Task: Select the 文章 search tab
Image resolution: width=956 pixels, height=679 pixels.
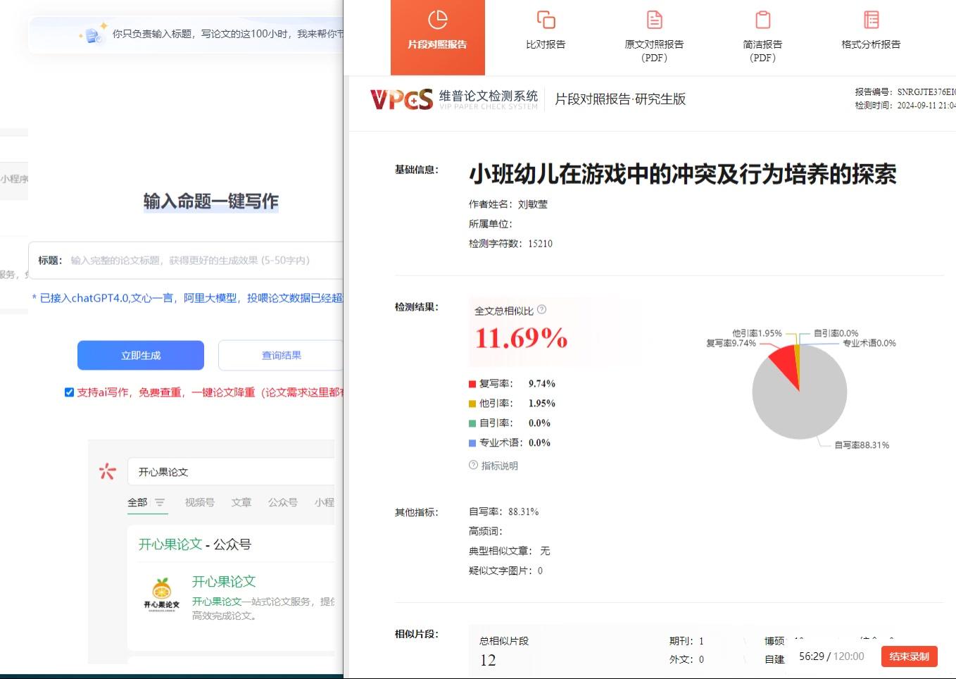Action: click(241, 502)
